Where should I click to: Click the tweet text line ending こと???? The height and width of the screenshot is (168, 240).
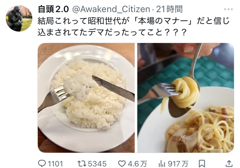coord(112,32)
